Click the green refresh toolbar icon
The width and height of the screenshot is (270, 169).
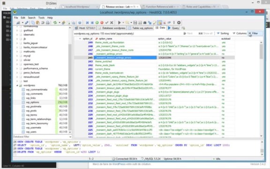(55, 23)
